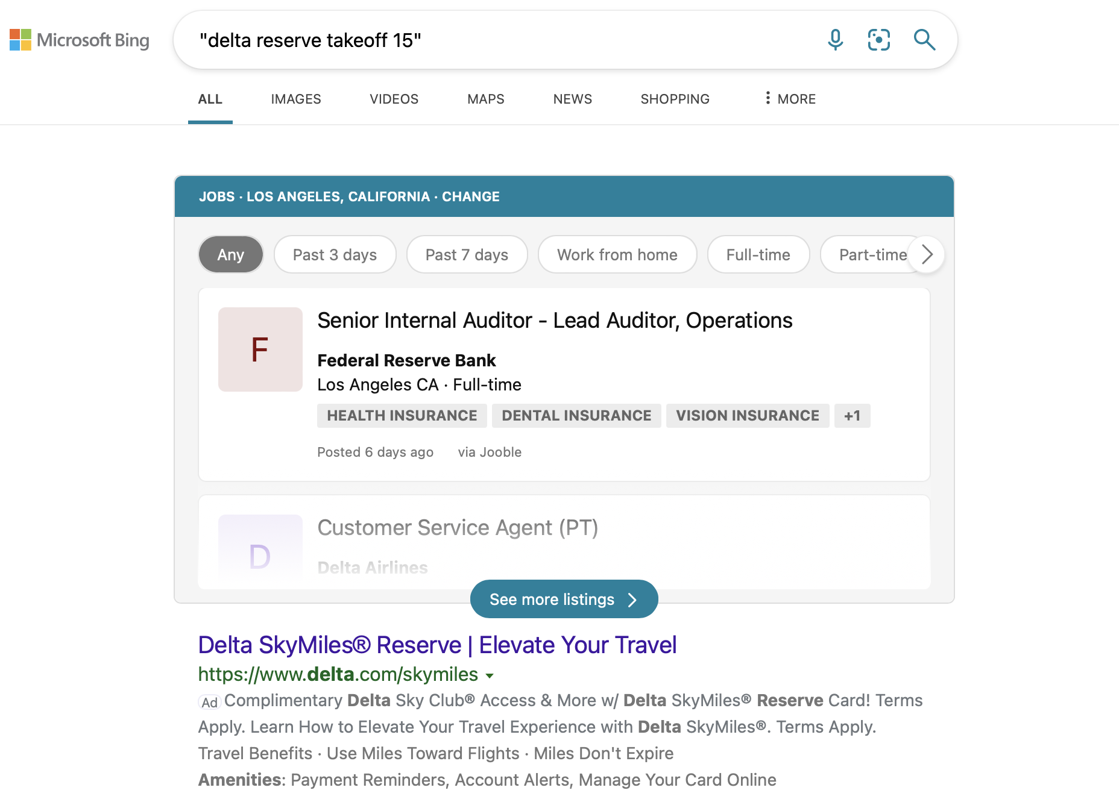Click the See more listings button
This screenshot has height=805, width=1119.
563,600
